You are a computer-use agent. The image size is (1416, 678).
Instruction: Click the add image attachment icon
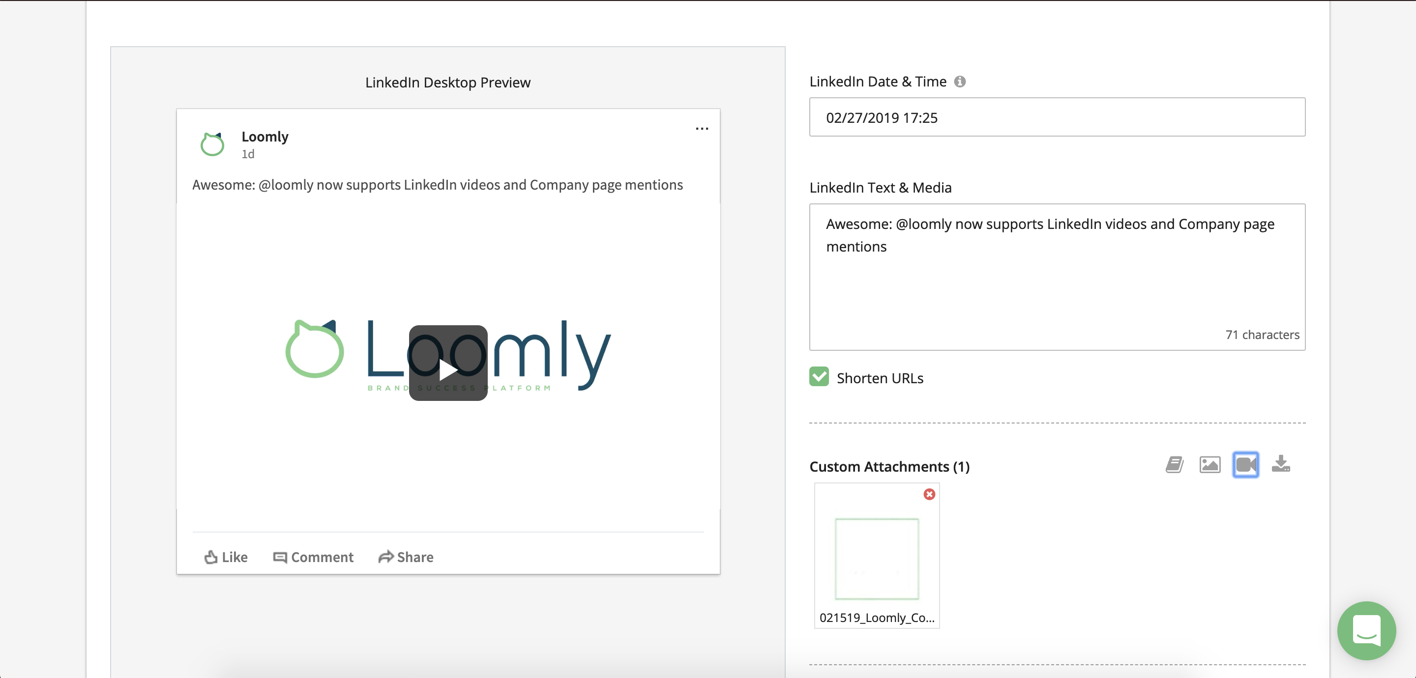tap(1209, 465)
